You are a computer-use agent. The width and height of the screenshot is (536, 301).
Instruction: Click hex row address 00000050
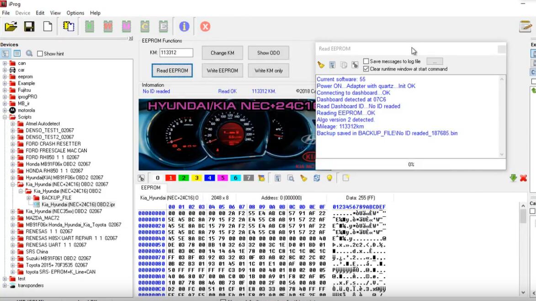coord(151,245)
